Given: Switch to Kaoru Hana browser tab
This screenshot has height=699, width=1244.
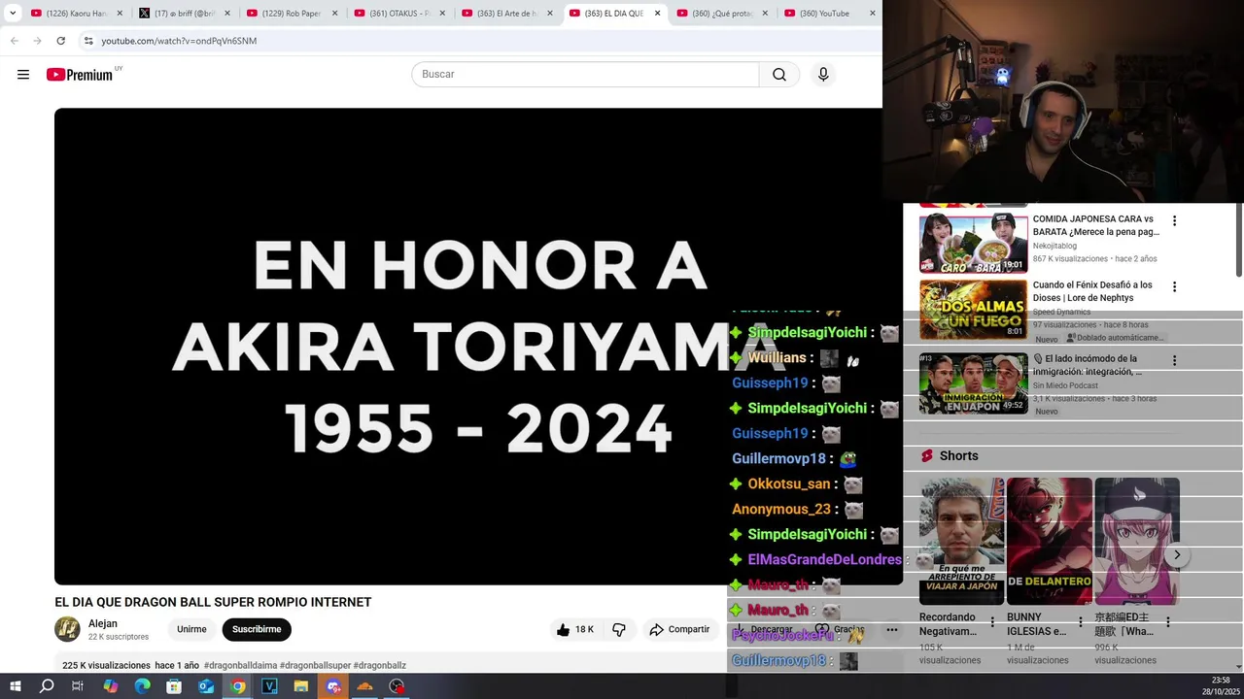Looking at the screenshot, I should (76, 14).
